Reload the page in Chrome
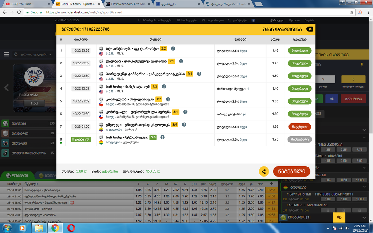373x233 pixels. click(x=19, y=12)
